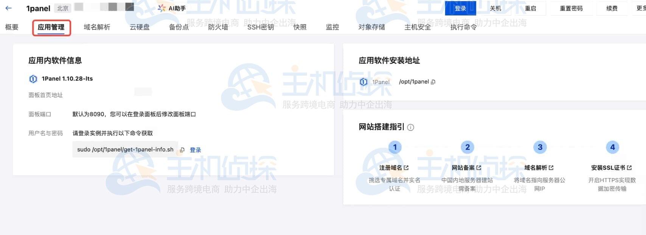Image resolution: width=646 pixels, height=235 pixels.
Task: Click the 北京 region tag
Action: [x=63, y=8]
